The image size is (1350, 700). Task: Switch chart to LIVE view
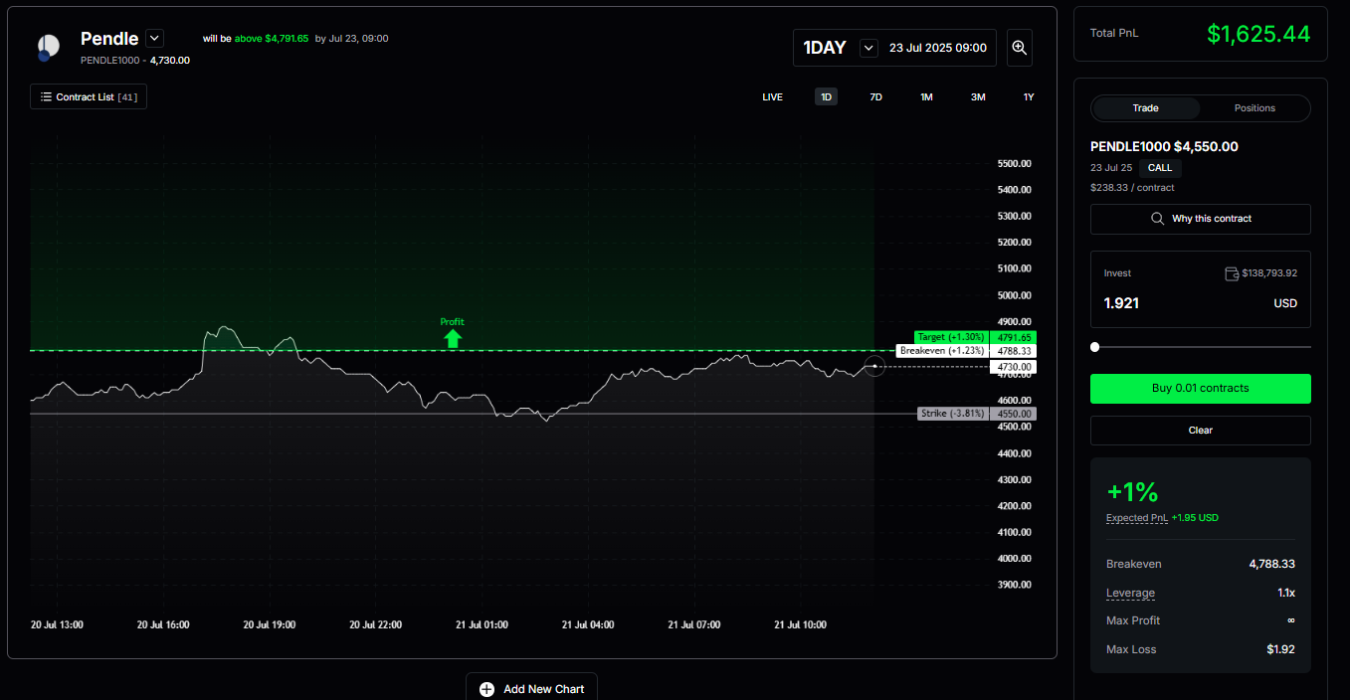(772, 96)
